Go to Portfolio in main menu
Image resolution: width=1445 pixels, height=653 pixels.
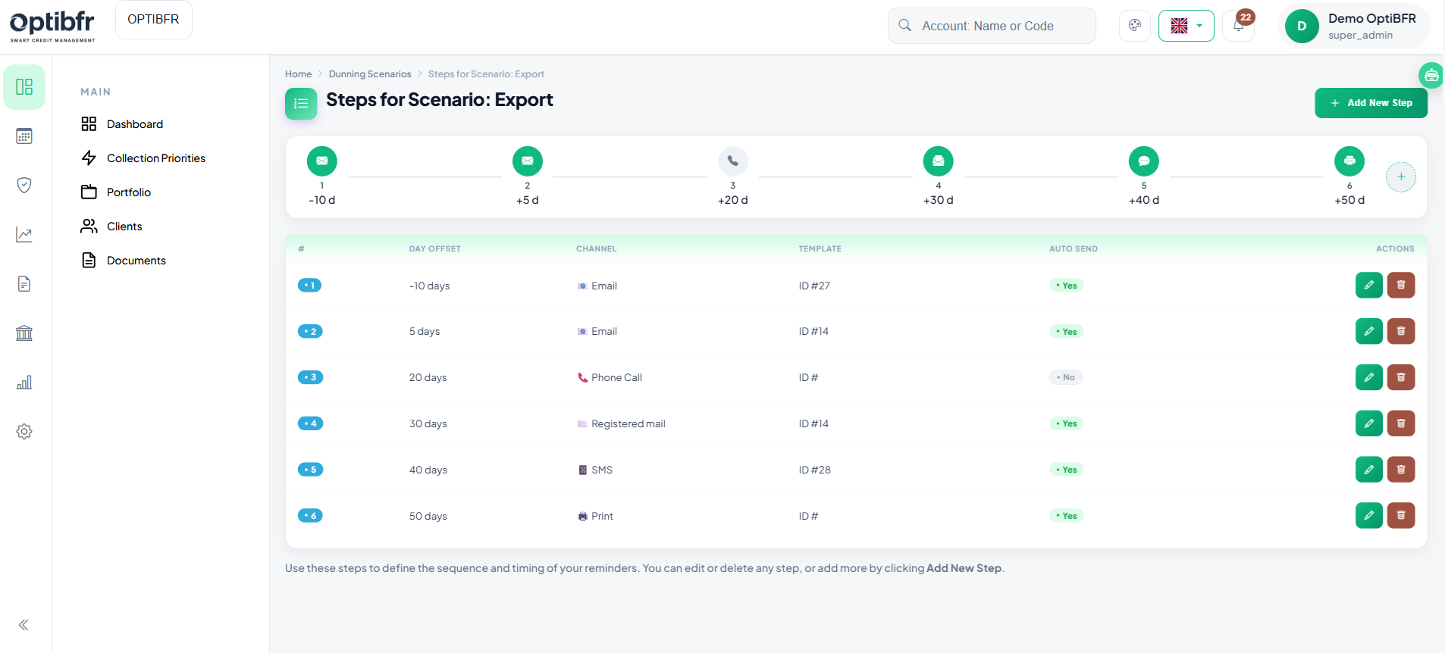click(128, 192)
